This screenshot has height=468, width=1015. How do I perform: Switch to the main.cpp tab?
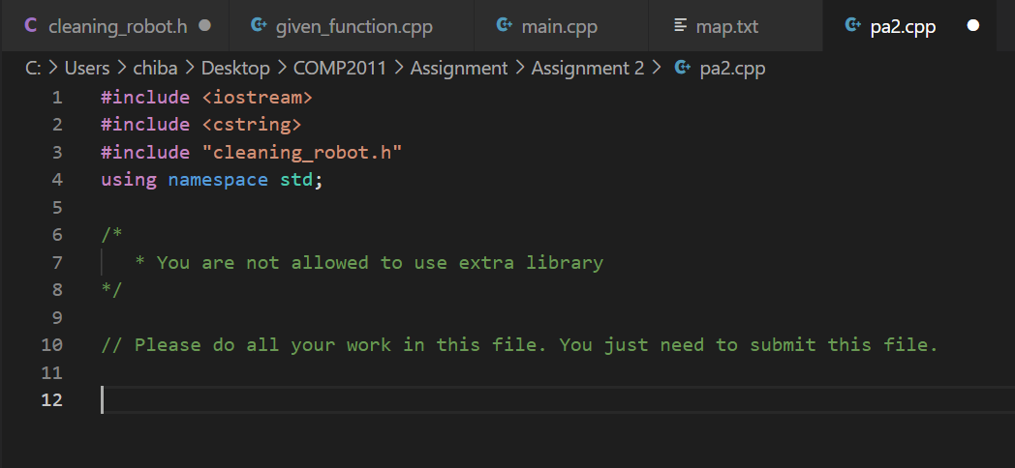coord(561,26)
